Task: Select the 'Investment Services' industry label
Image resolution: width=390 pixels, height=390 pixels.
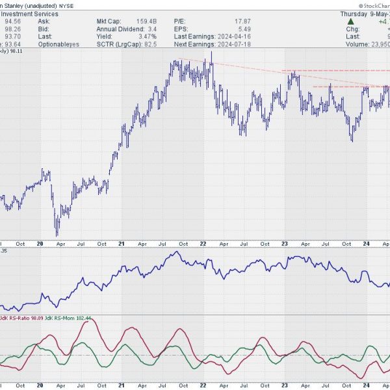Action: [x=29, y=14]
